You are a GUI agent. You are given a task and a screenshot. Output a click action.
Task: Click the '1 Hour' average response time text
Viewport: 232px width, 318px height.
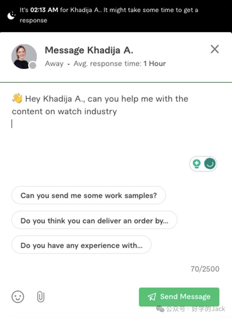(155, 64)
